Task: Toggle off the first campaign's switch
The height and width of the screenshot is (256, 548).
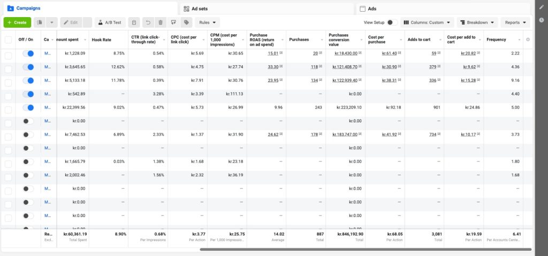Action: [28, 53]
